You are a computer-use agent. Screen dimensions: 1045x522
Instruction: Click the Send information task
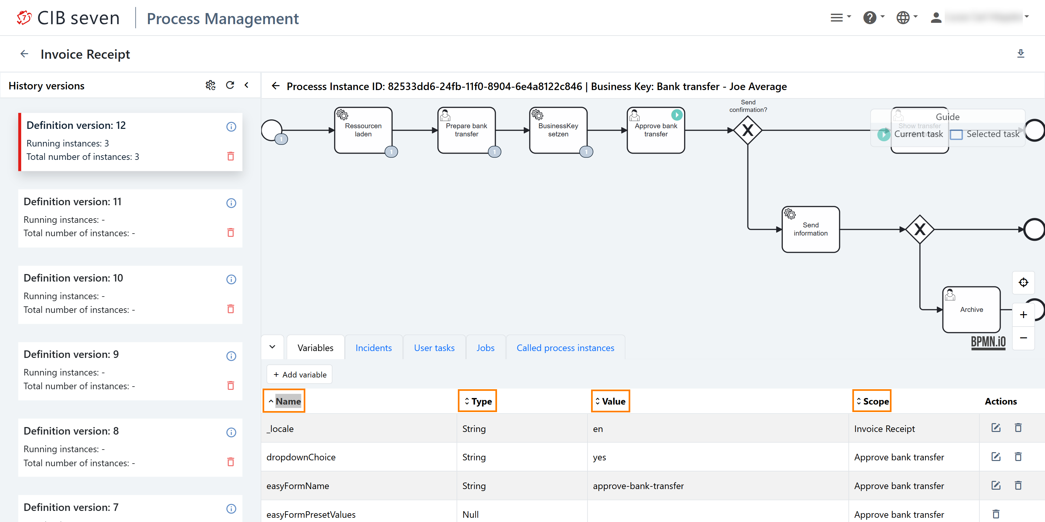point(811,229)
